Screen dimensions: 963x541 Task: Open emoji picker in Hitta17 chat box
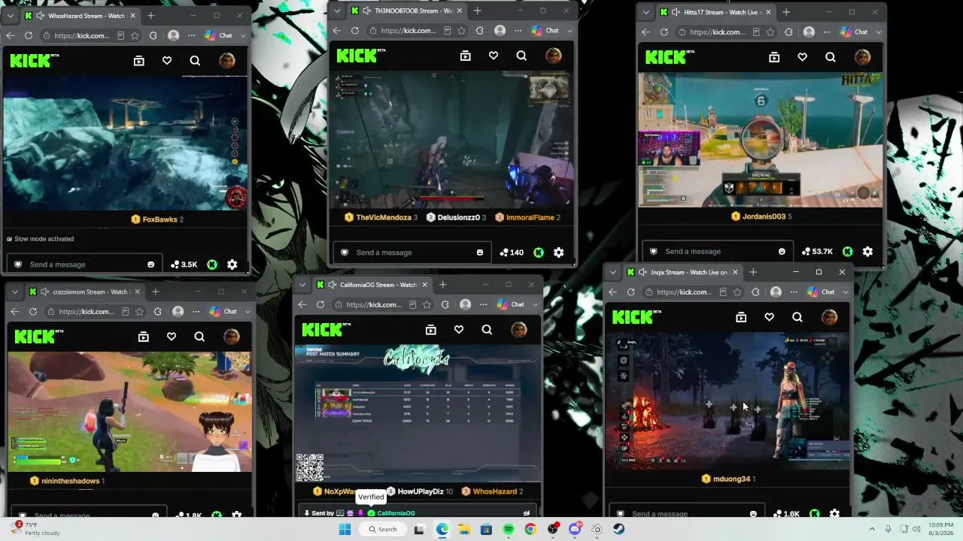pyautogui.click(x=782, y=252)
